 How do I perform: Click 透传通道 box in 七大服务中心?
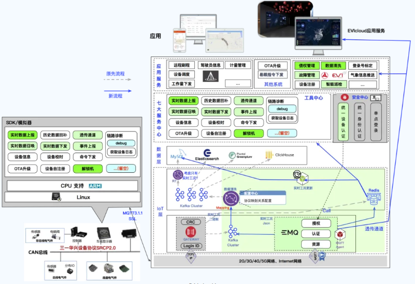(249, 101)
